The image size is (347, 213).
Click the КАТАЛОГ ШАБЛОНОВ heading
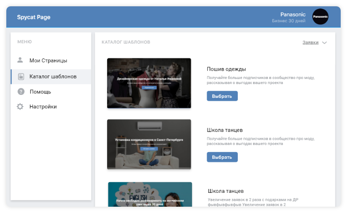point(126,42)
